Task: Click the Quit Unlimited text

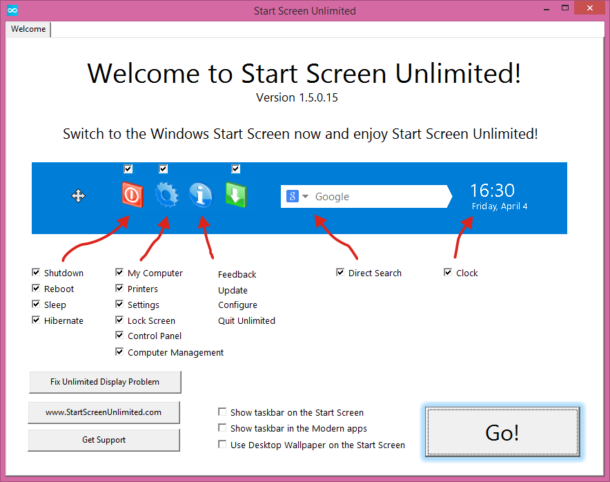Action: click(x=246, y=321)
